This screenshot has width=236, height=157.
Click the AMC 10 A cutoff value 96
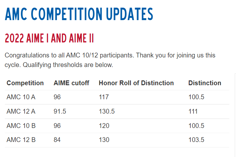coord(57,97)
